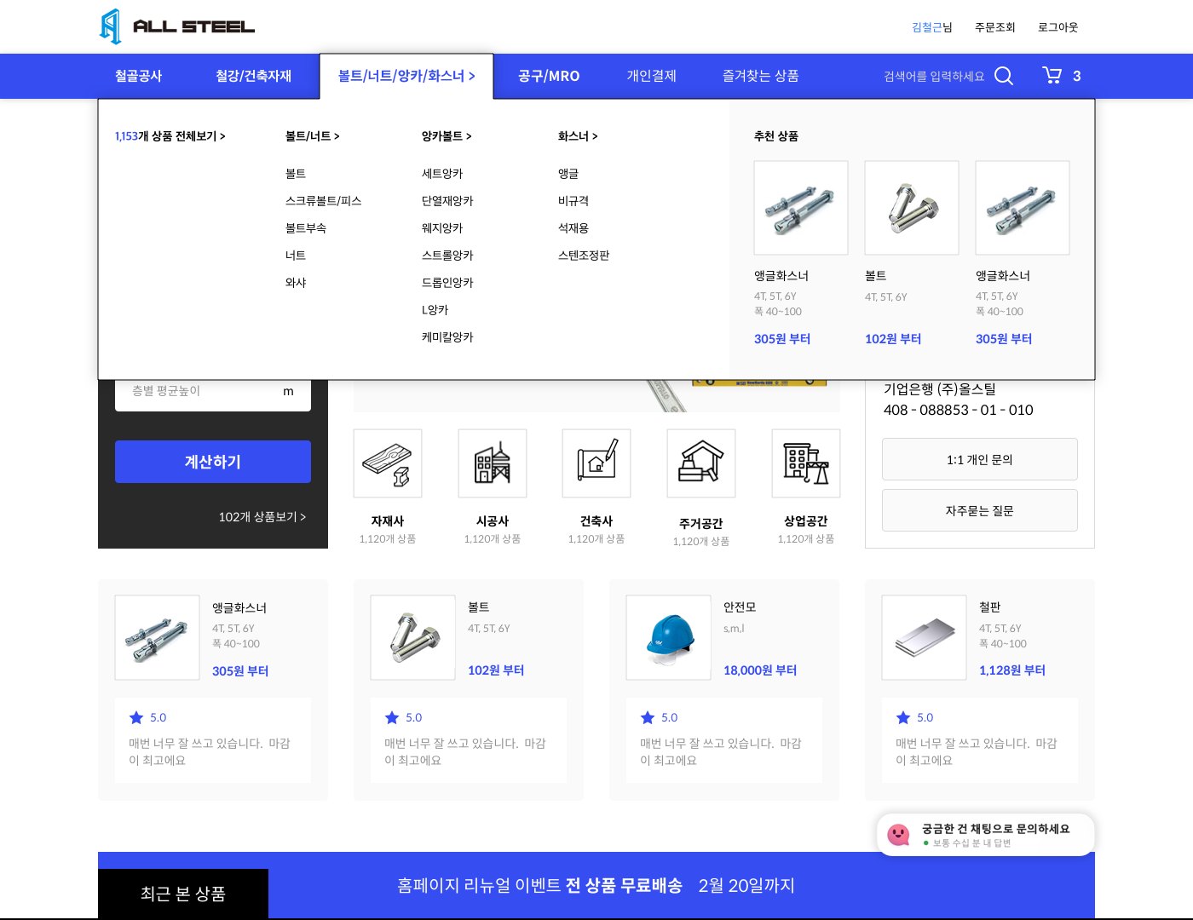
Task: Select 세트앙카 in the submenu
Action: click(442, 174)
